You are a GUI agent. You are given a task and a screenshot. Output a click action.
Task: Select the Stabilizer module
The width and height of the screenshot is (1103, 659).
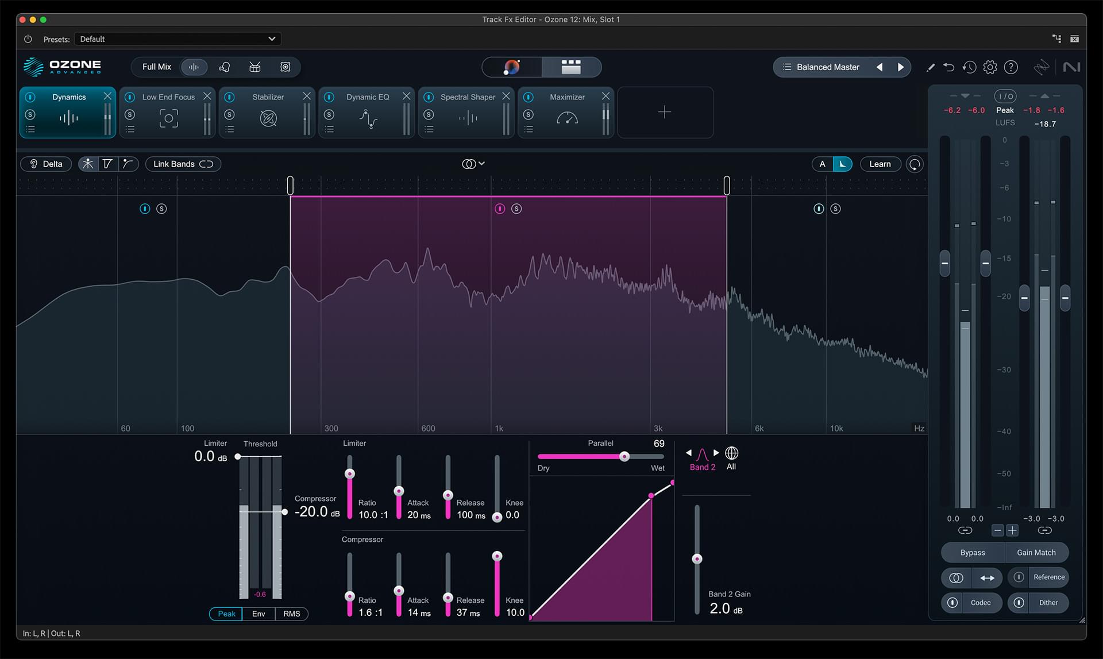[268, 113]
